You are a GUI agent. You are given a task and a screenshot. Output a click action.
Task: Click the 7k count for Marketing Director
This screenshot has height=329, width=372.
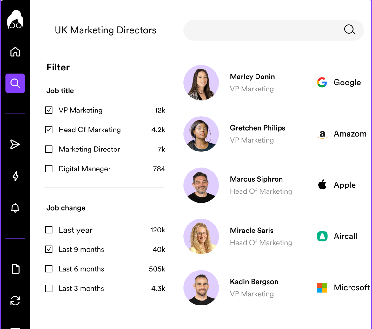[162, 149]
